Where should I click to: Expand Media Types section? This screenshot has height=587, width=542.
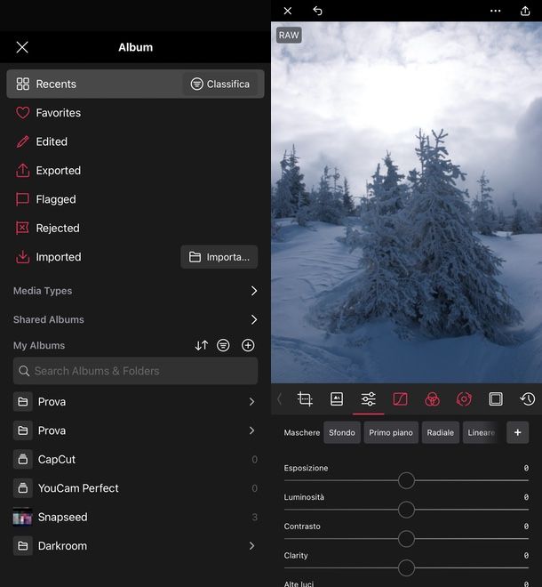coord(135,291)
